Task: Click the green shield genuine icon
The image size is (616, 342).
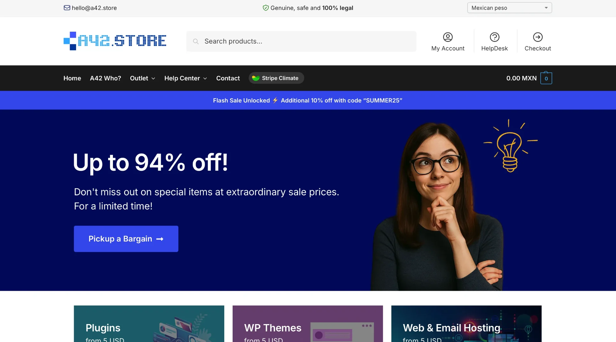Action: click(x=266, y=8)
